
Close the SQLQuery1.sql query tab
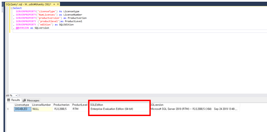coord(58,4)
